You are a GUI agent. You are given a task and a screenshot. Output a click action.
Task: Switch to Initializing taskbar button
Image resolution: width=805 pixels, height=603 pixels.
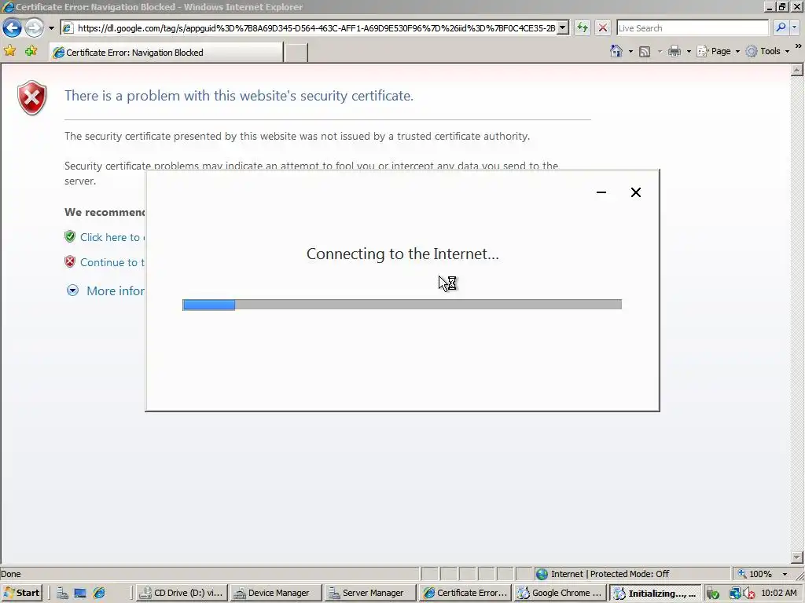(x=655, y=593)
